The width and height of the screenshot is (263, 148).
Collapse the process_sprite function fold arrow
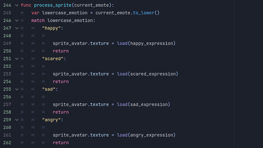pos(17,5)
